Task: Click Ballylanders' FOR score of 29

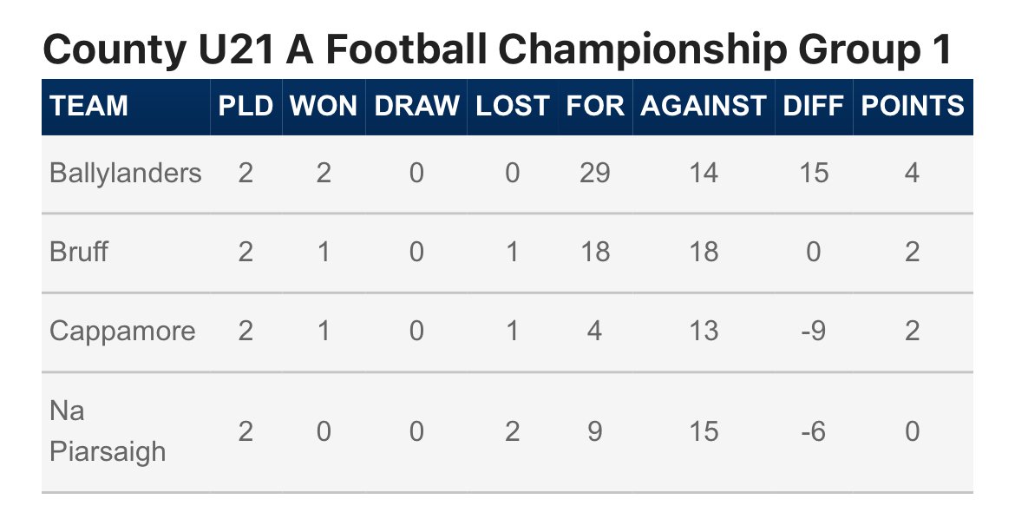Action: (x=595, y=173)
